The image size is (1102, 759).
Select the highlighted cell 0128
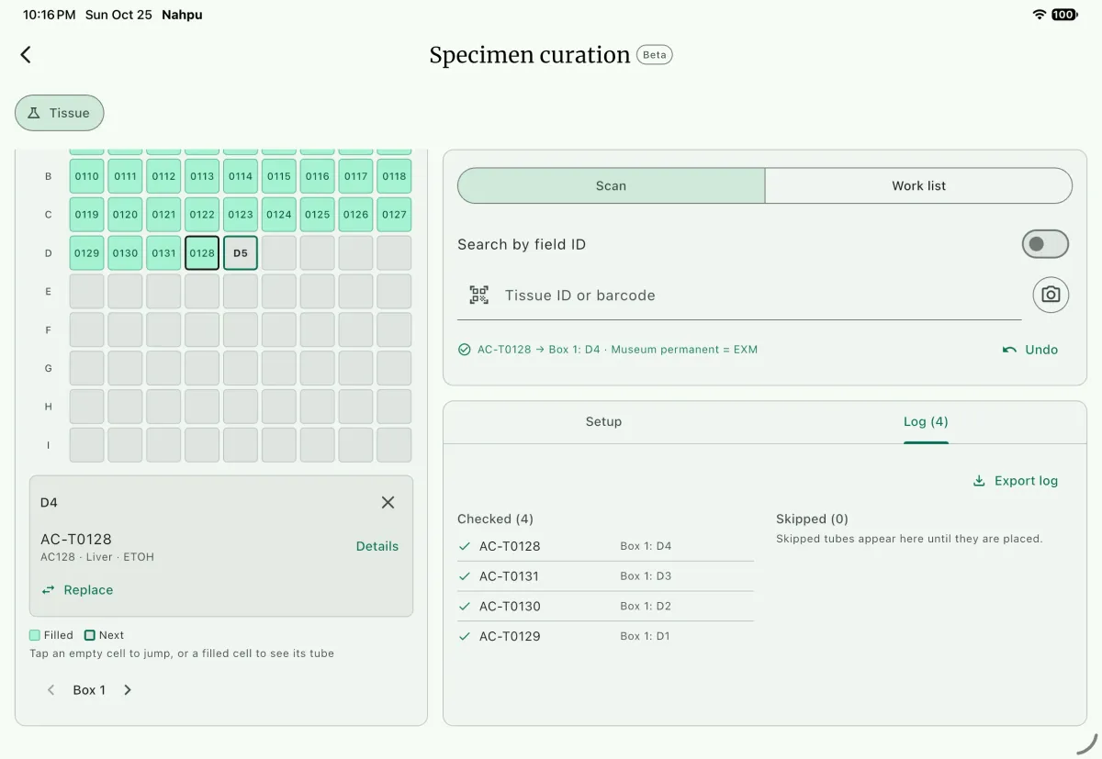pos(202,253)
